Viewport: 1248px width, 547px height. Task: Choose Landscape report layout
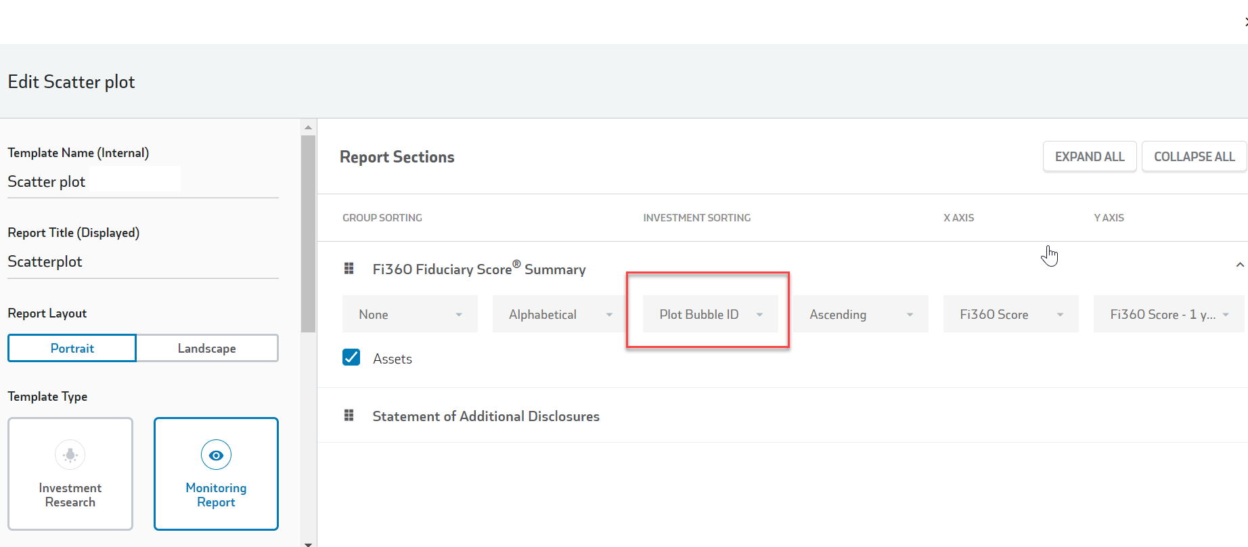207,348
